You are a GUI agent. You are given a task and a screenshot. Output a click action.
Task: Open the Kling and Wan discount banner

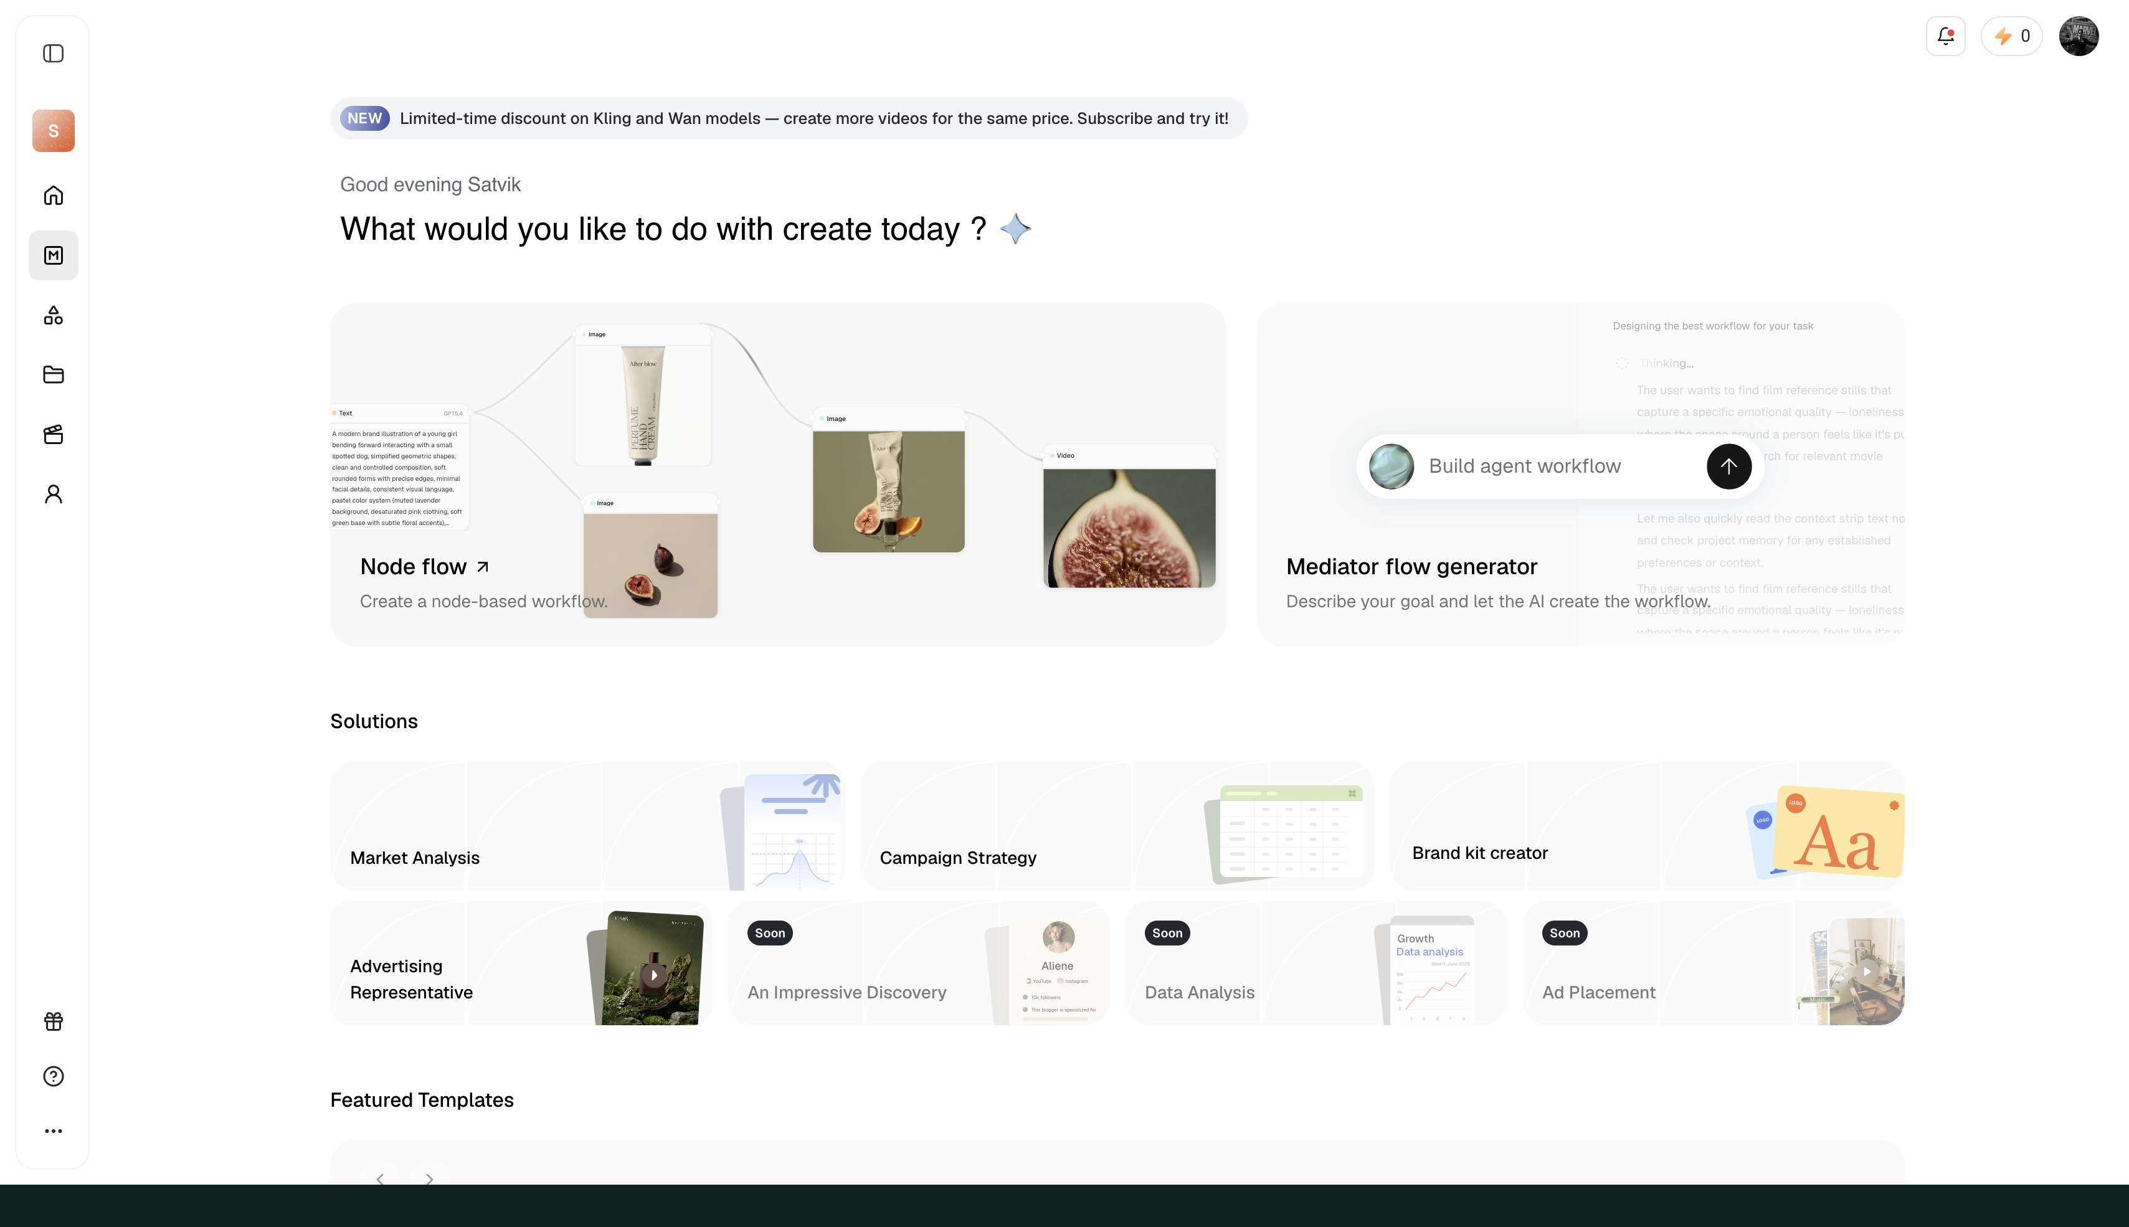click(x=789, y=118)
